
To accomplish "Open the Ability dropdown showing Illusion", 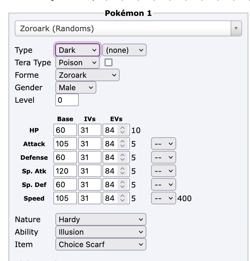I will [101, 232].
